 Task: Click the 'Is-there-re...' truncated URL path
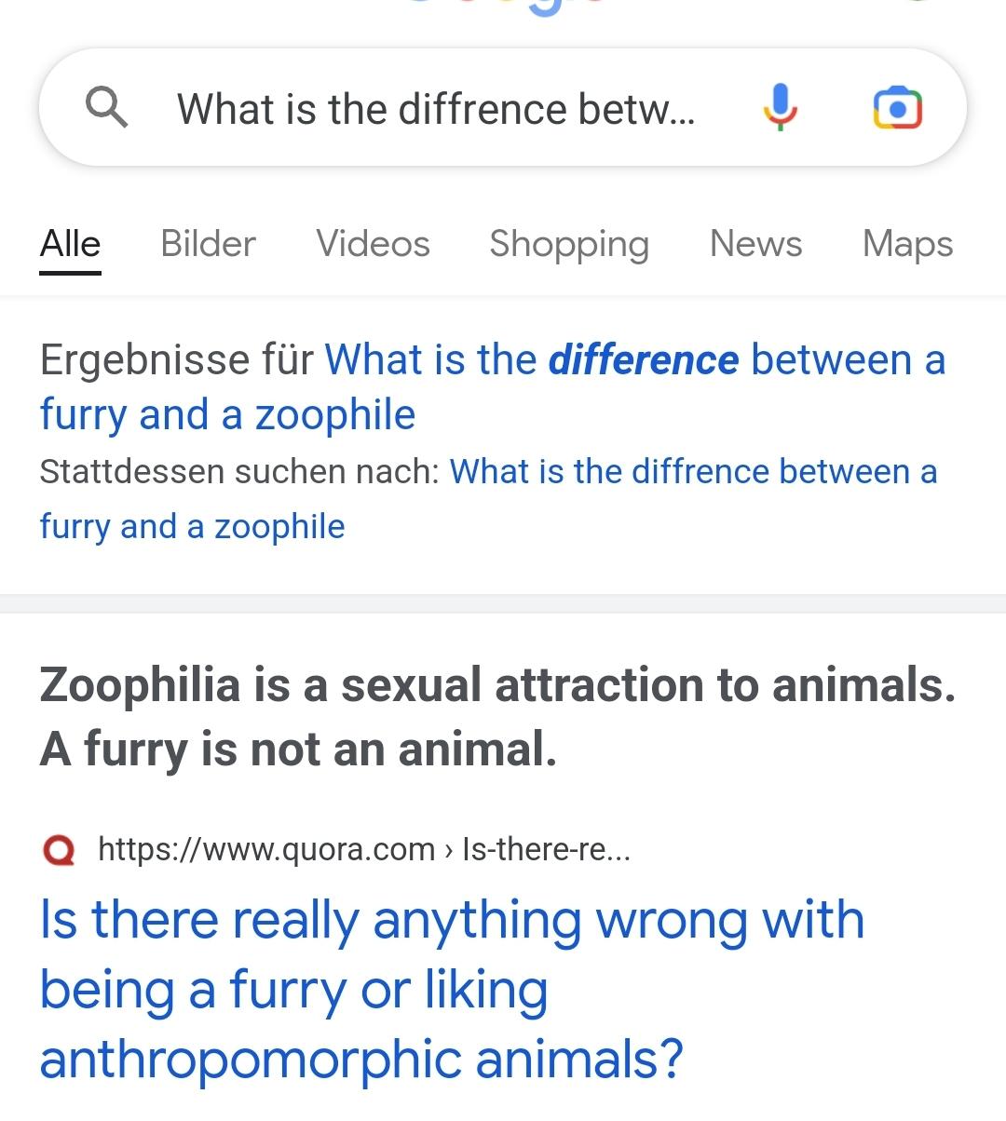(546, 849)
